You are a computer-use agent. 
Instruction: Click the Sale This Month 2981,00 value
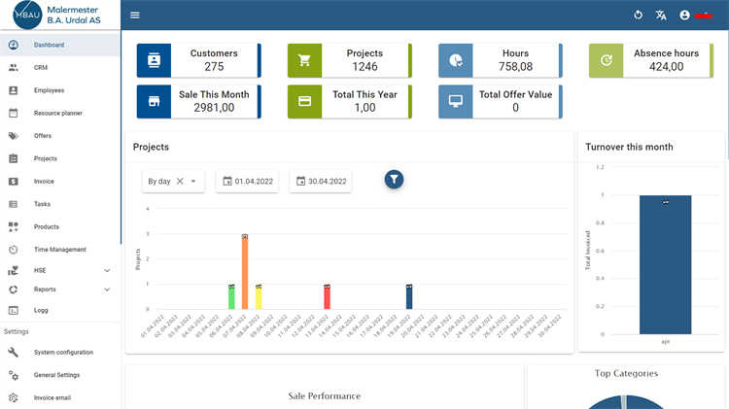tap(214, 108)
